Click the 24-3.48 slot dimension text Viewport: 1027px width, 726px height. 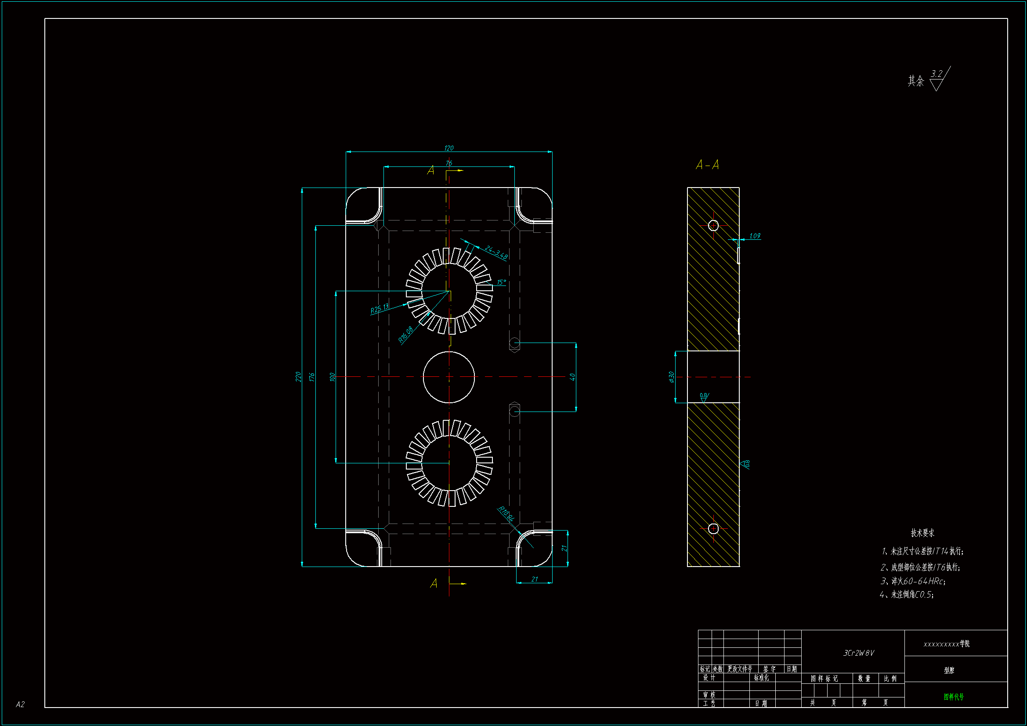tap(496, 253)
